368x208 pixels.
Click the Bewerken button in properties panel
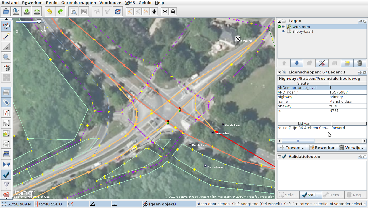coord(322,148)
